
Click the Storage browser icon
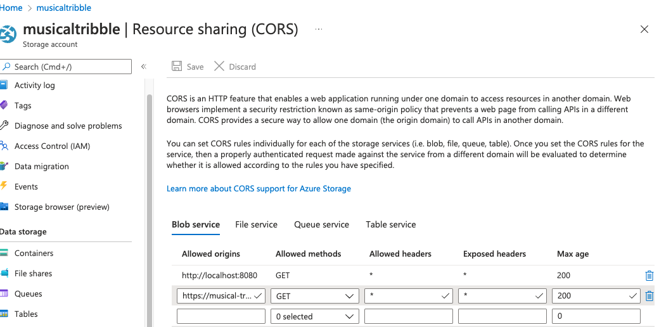point(3,207)
